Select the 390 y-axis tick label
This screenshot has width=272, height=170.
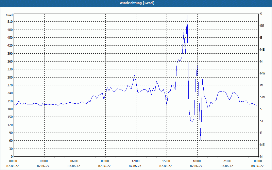[x=10, y=53]
